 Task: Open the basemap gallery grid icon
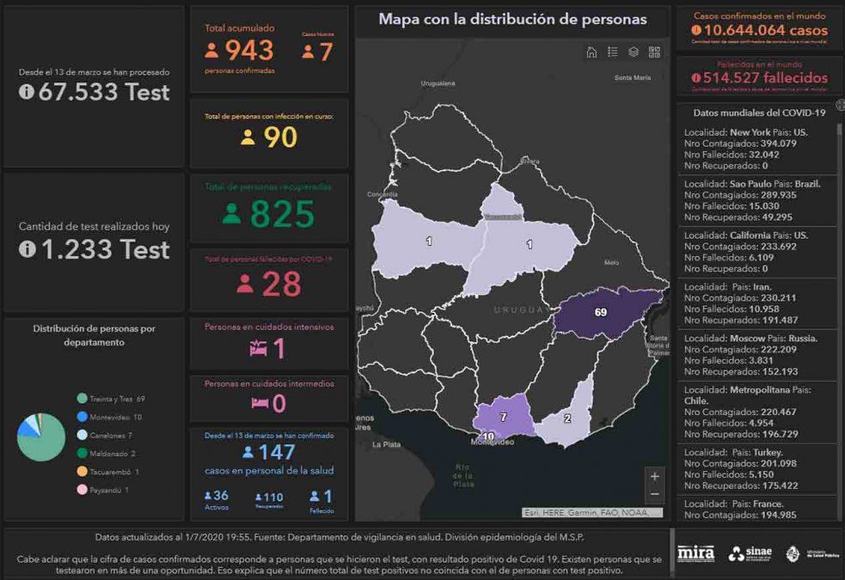pyautogui.click(x=654, y=52)
